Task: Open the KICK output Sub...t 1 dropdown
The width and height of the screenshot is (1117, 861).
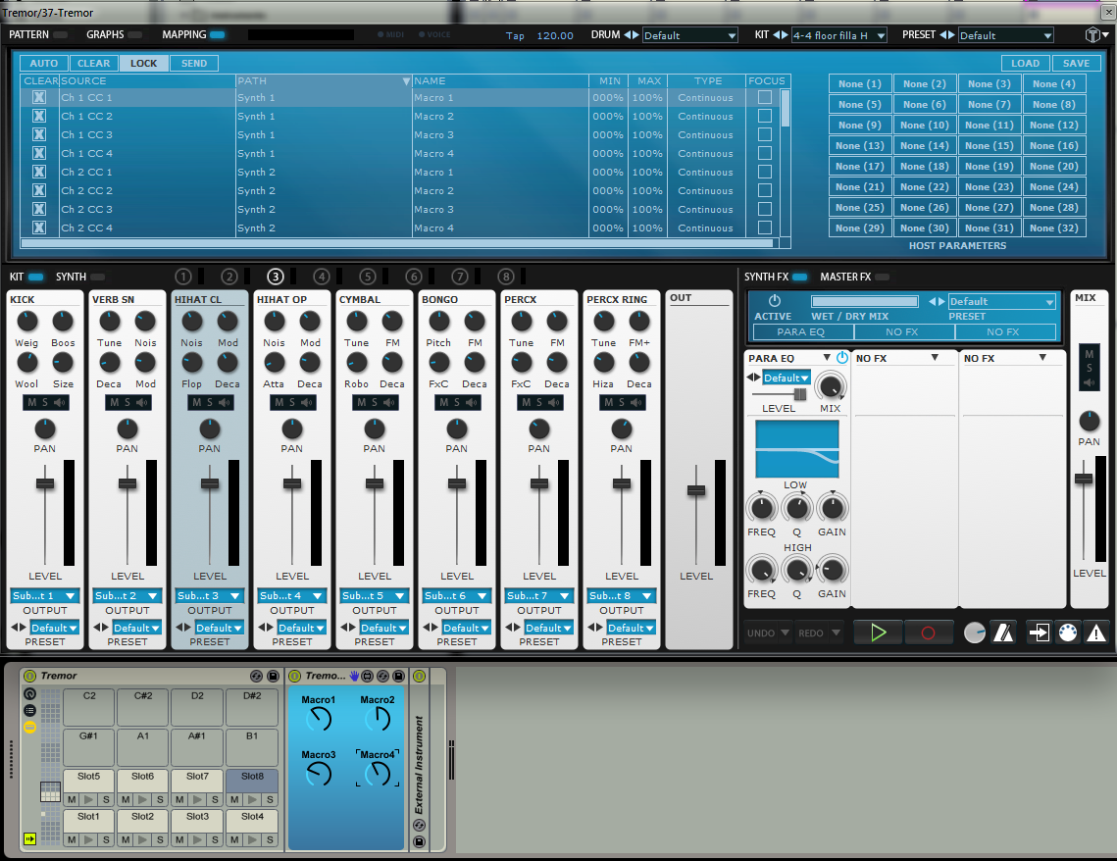Action: pos(45,595)
